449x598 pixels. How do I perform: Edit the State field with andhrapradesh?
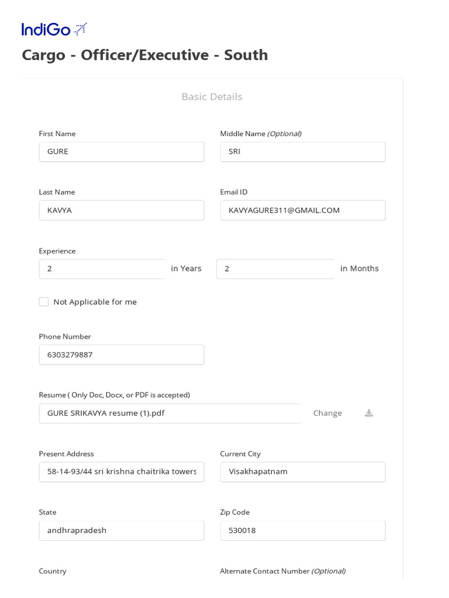pos(122,530)
